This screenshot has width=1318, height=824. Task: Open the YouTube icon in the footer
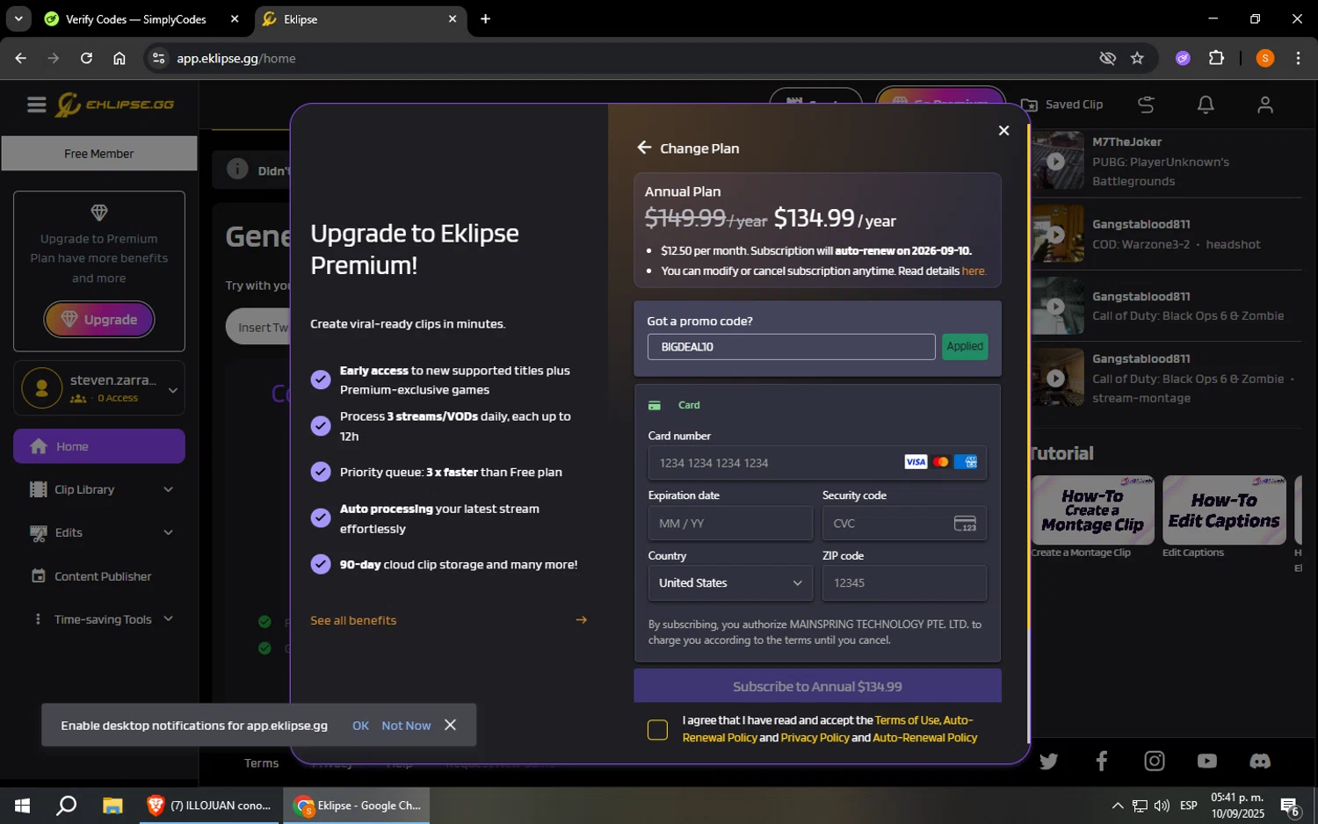[x=1206, y=761]
